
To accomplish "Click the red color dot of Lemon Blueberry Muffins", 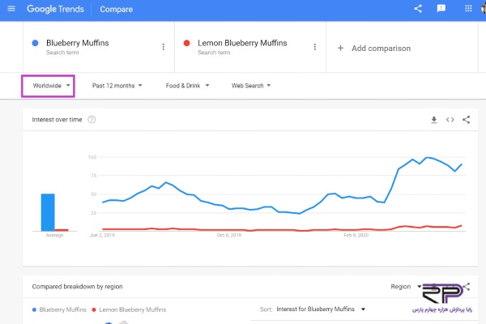I will pos(186,43).
